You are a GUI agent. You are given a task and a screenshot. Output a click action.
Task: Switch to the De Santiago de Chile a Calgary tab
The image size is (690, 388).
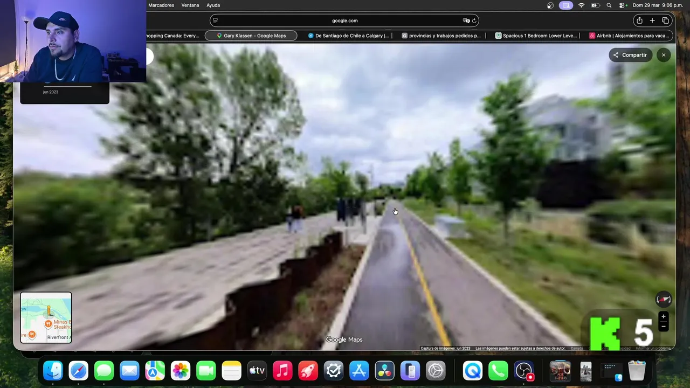pyautogui.click(x=348, y=36)
